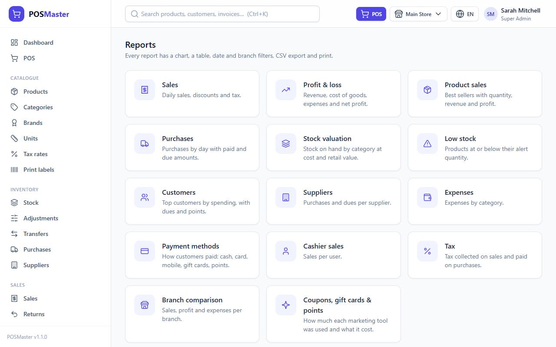Open Transfers in the sidebar
556x347 pixels.
click(56, 234)
